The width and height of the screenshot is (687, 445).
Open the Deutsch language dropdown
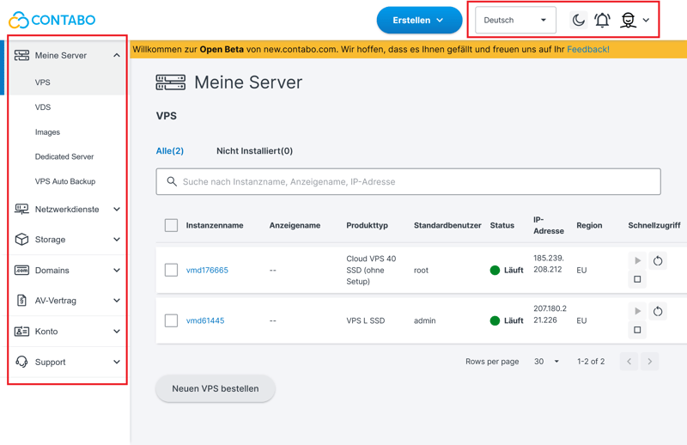point(515,20)
